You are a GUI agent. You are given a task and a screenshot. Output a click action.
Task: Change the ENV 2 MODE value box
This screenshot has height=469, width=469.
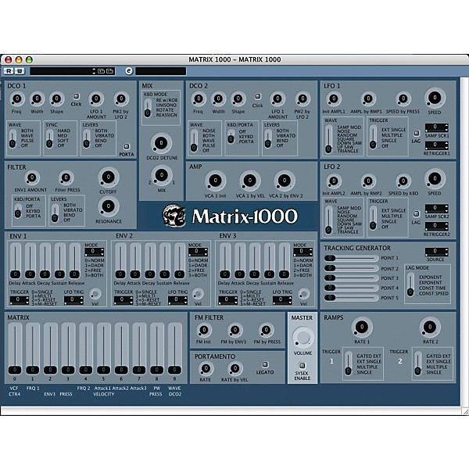(x=198, y=252)
